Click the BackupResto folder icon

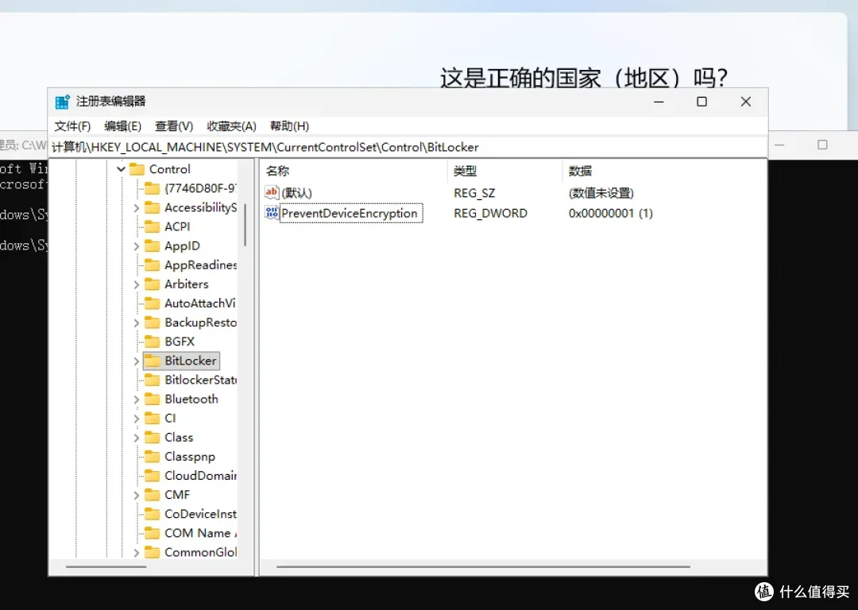[x=152, y=322]
